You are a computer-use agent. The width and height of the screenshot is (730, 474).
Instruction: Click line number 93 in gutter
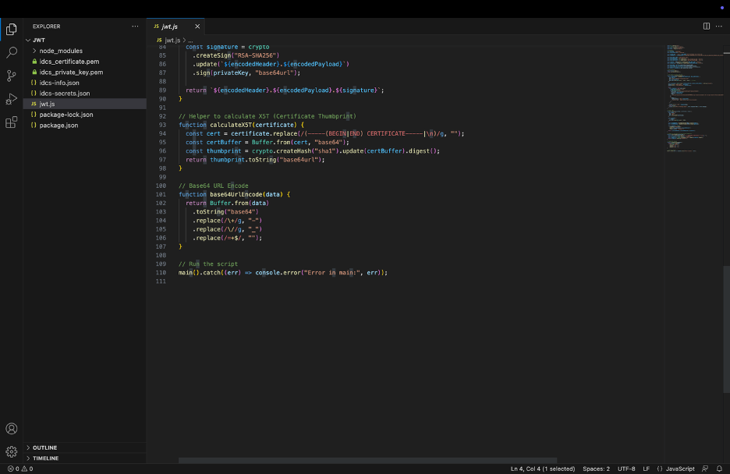(x=162, y=125)
